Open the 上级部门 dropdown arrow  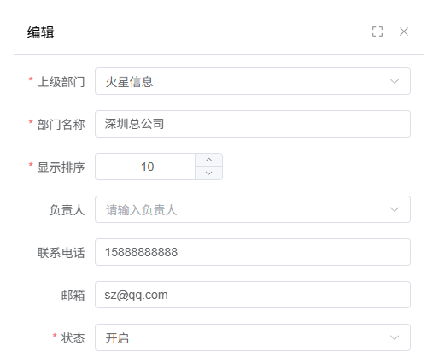click(395, 81)
